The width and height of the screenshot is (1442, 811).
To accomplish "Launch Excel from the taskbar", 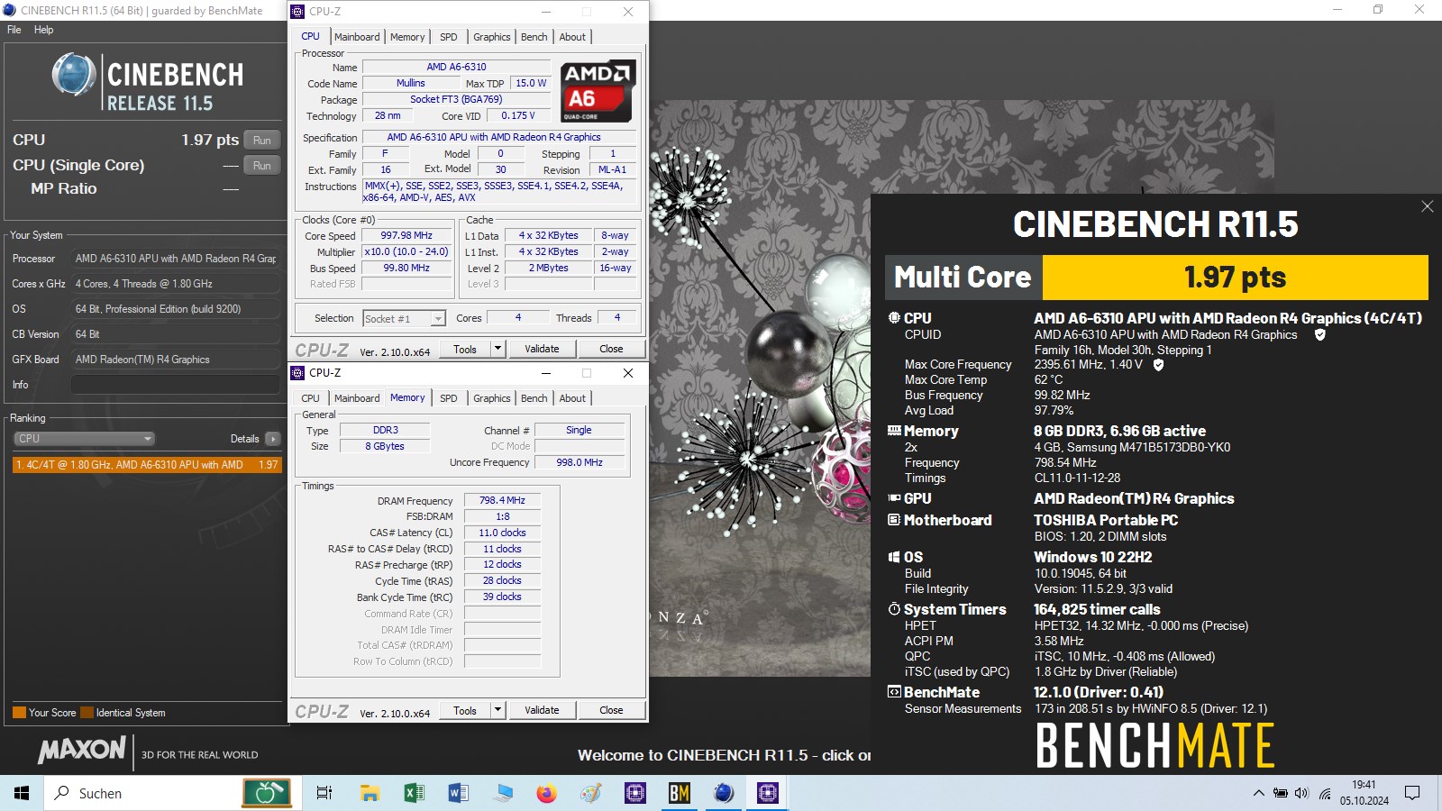I will point(414,793).
